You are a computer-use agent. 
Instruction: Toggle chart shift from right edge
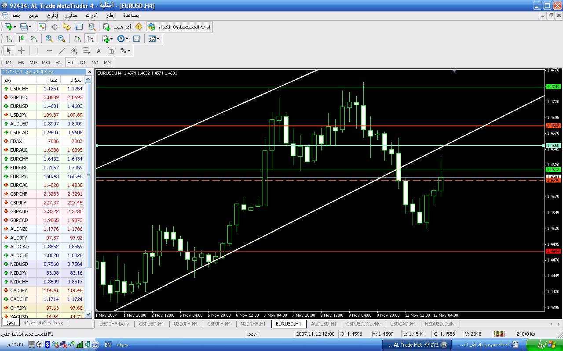[x=90, y=39]
